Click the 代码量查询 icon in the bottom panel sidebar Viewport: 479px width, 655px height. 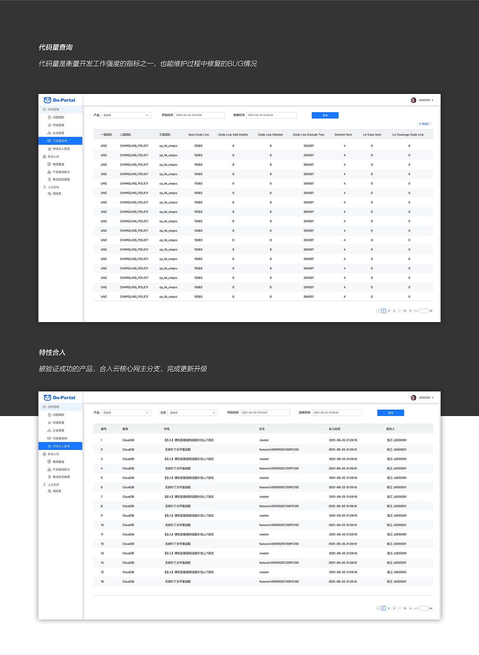(49, 438)
